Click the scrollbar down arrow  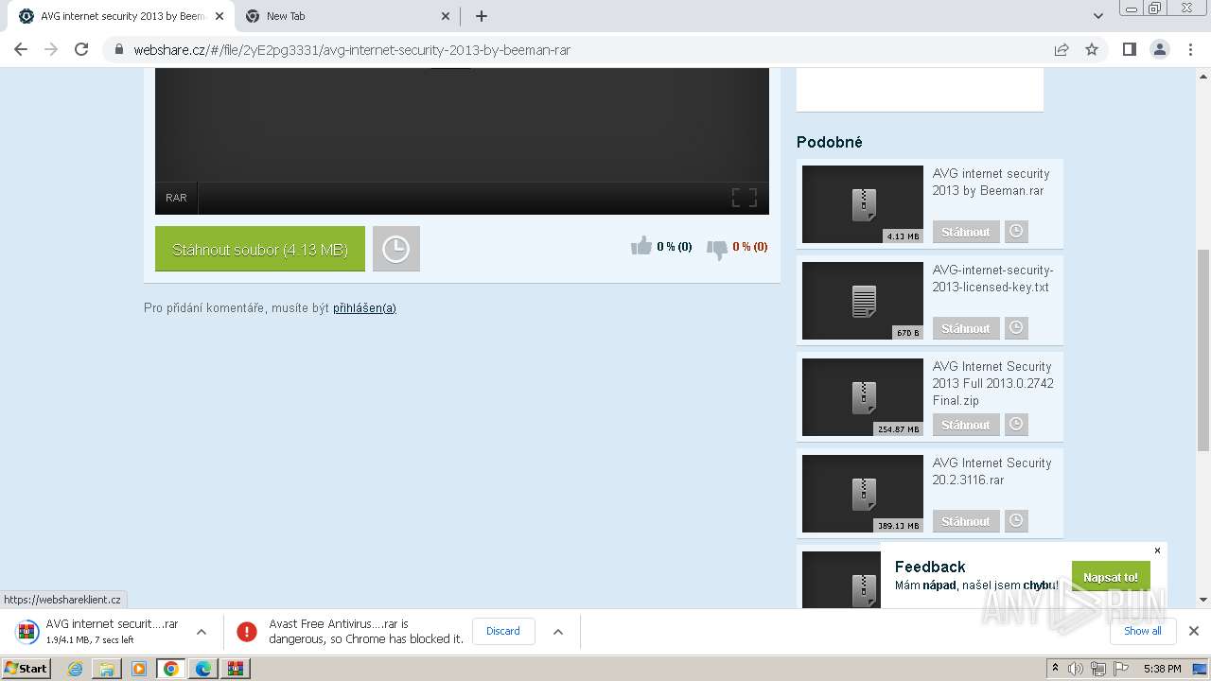point(1203,600)
